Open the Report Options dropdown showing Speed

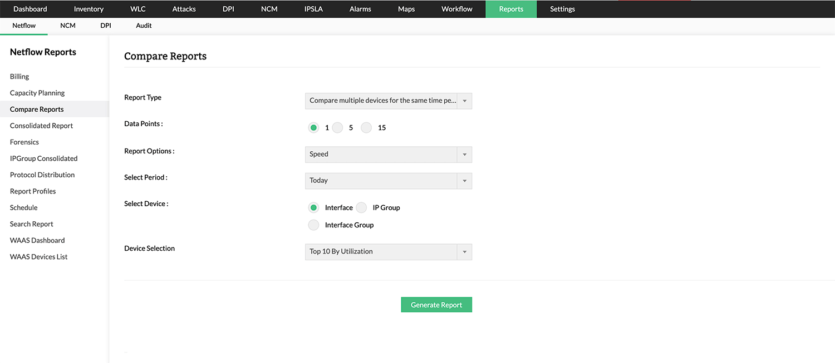pyautogui.click(x=464, y=154)
